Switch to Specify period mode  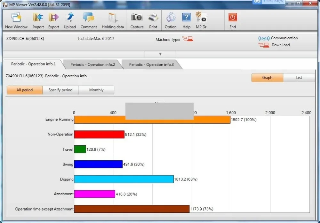point(60,90)
